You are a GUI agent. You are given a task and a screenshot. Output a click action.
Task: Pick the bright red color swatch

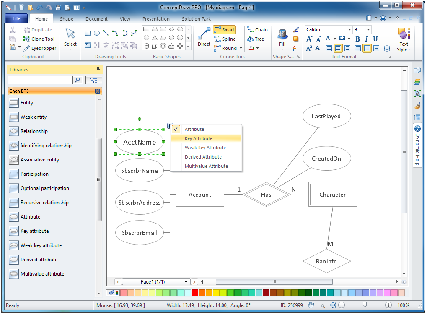195,293
